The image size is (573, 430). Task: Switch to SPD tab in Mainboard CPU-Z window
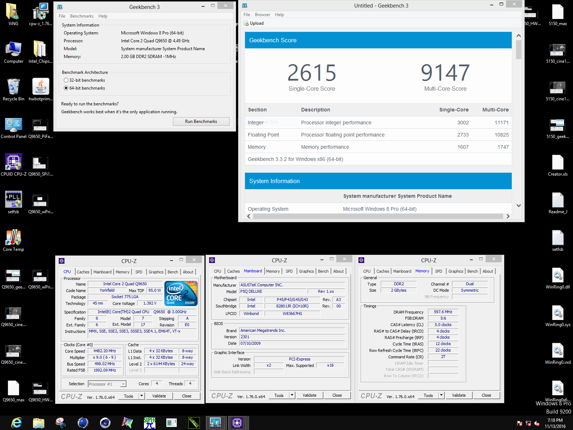click(289, 271)
